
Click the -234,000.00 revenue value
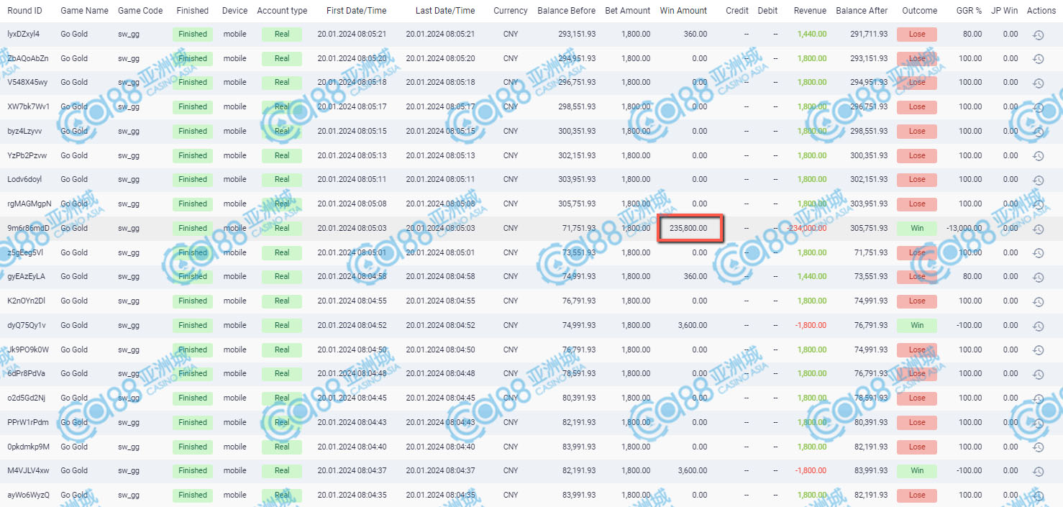pyautogui.click(x=807, y=228)
